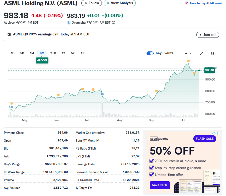Click the Previous Close value 984.66

pos(63,133)
